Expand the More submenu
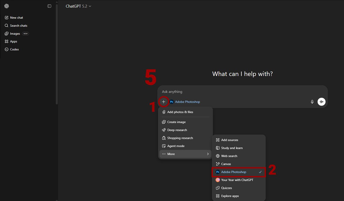 (185, 154)
